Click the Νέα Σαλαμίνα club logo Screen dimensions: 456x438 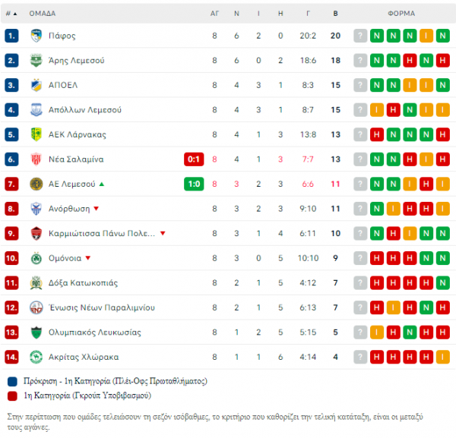click(x=36, y=159)
